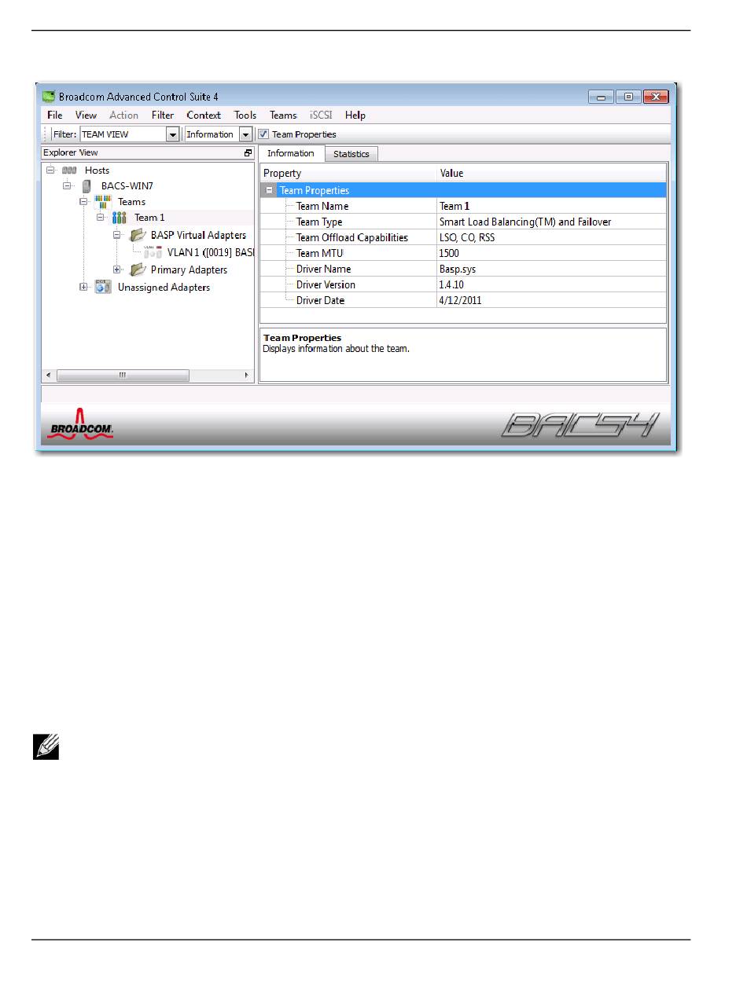Select the Team Type property row
Viewport: 747px width, 990px height.
click(463, 222)
